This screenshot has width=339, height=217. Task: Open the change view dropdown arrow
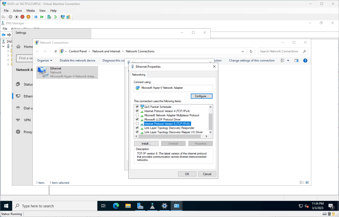click(288, 60)
